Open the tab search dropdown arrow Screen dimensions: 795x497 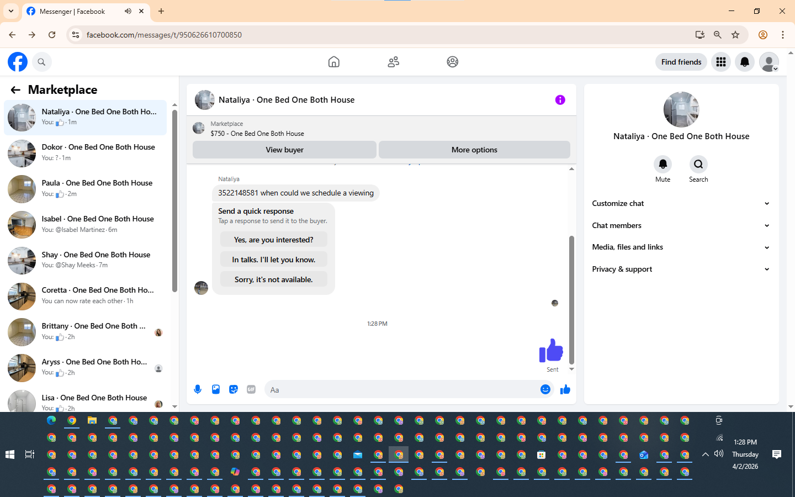[x=11, y=11]
